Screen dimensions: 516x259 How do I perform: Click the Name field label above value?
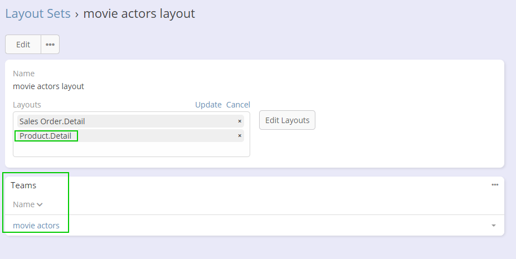pos(23,74)
